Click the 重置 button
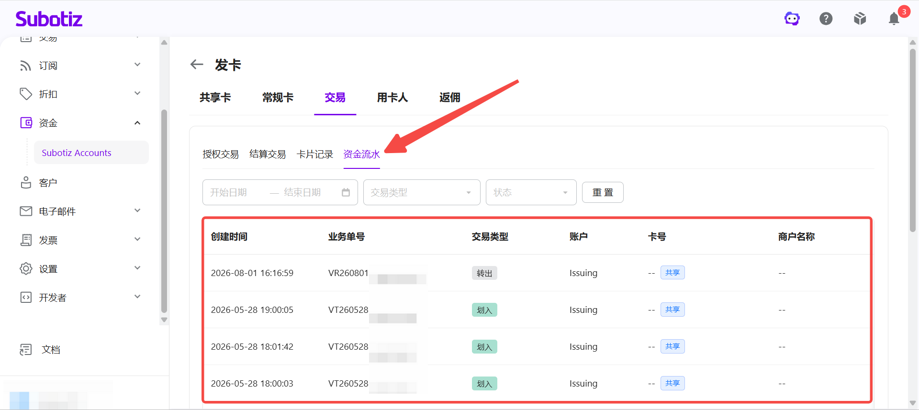 click(x=603, y=192)
